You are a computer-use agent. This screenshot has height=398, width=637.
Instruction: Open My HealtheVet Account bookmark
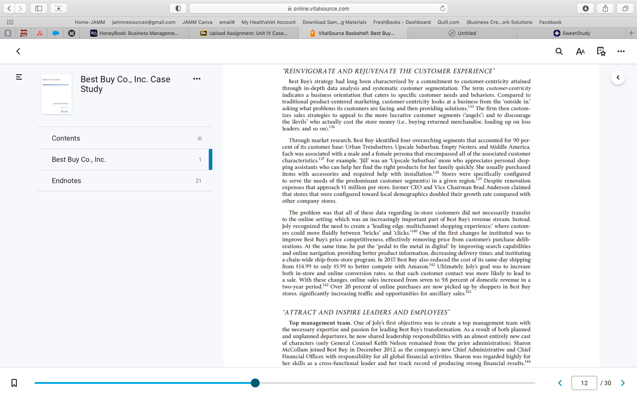(x=269, y=22)
